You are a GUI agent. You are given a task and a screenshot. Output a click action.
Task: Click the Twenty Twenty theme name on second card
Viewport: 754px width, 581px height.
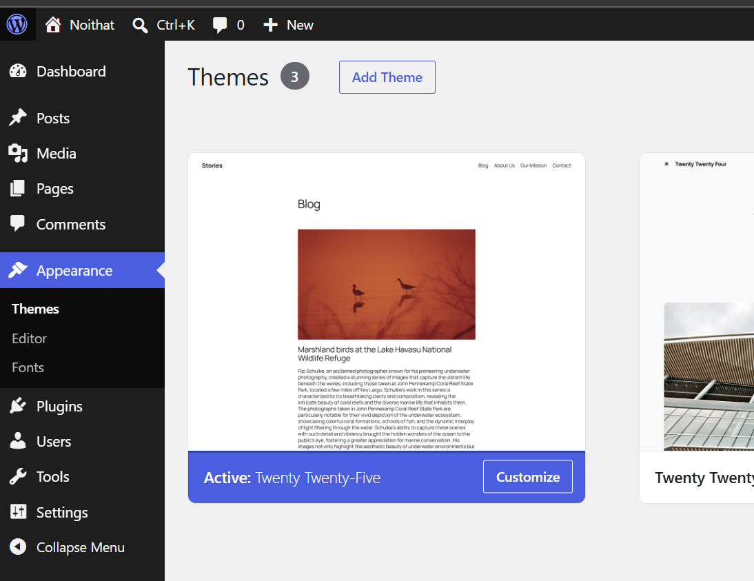click(x=704, y=478)
